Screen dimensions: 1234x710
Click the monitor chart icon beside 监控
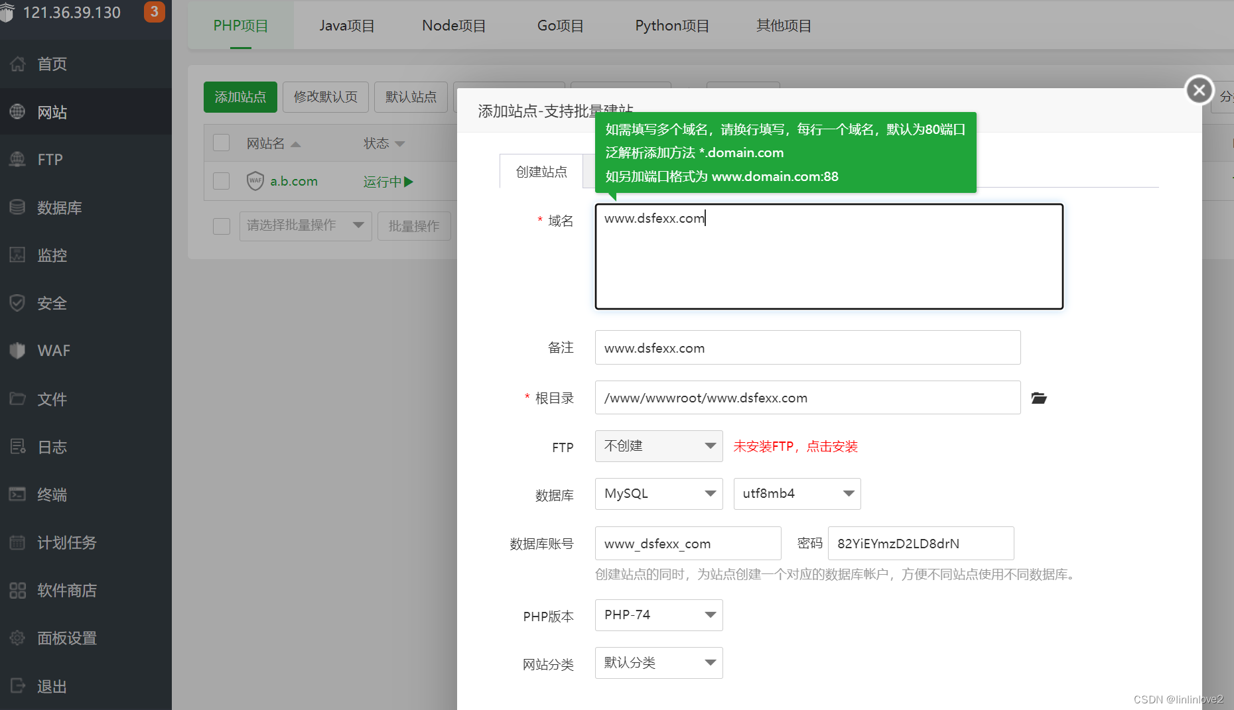point(18,255)
